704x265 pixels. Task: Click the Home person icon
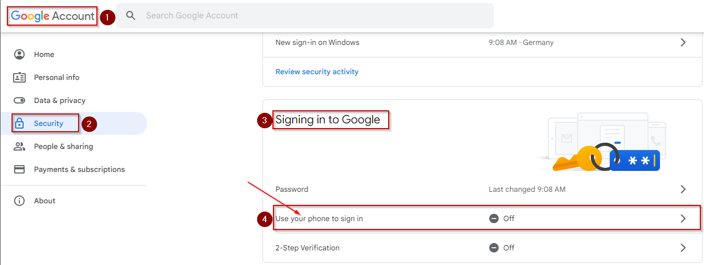(x=19, y=54)
